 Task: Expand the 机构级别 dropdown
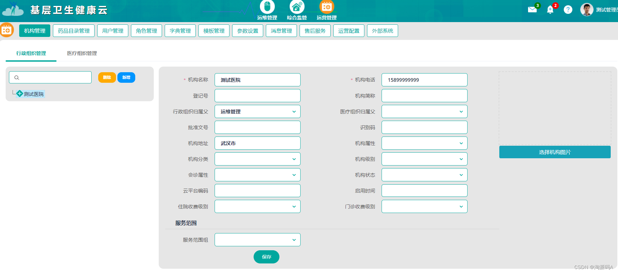(x=425, y=159)
